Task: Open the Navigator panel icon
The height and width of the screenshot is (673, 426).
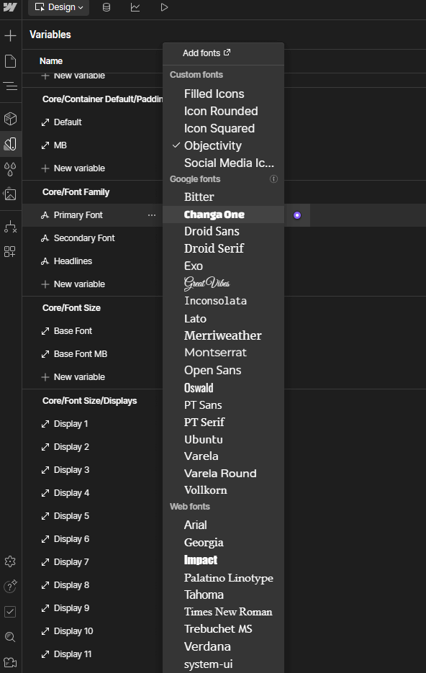Action: pyautogui.click(x=10, y=86)
